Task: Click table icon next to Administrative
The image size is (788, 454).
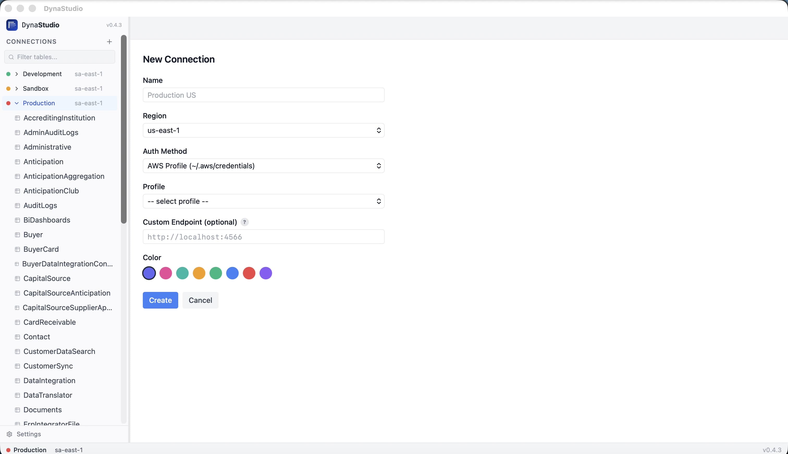Action: 17,147
